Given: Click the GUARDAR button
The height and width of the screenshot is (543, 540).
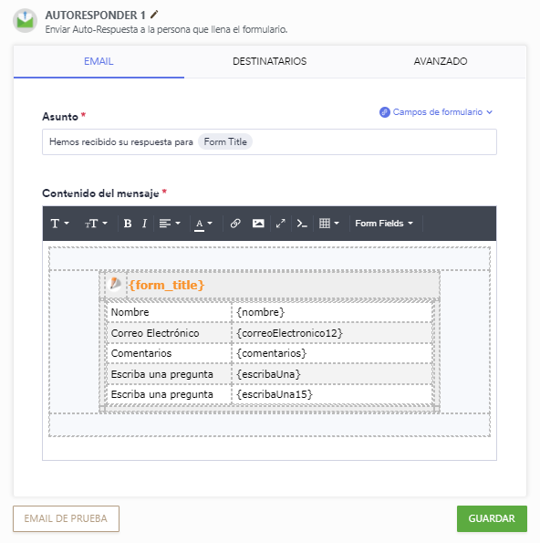Looking at the screenshot, I should [x=492, y=518].
